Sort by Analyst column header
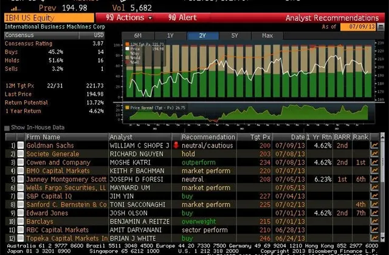This screenshot has height=255, width=389. pos(140,137)
